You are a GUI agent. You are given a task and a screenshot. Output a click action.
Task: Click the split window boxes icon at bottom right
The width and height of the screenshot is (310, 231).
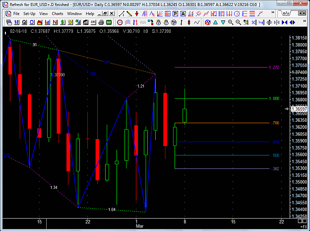[x=302, y=221]
